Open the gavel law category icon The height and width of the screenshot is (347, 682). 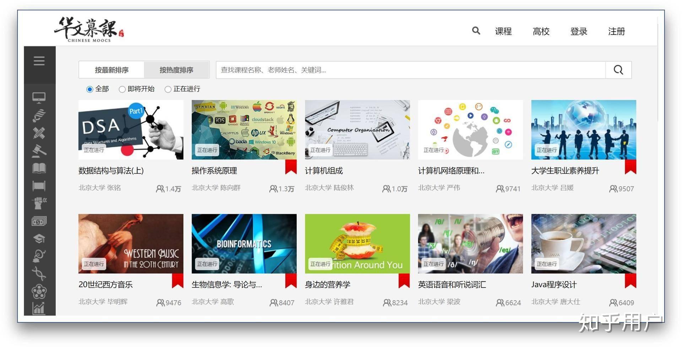tap(39, 151)
